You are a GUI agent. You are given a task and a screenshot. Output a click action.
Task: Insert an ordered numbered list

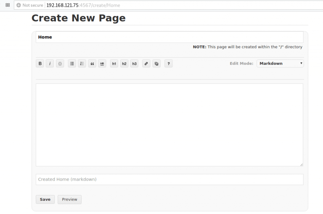tap(82, 64)
